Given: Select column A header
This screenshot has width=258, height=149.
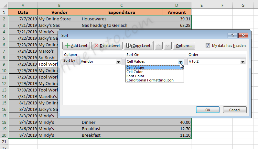Looking at the screenshot, I should (23, 5).
